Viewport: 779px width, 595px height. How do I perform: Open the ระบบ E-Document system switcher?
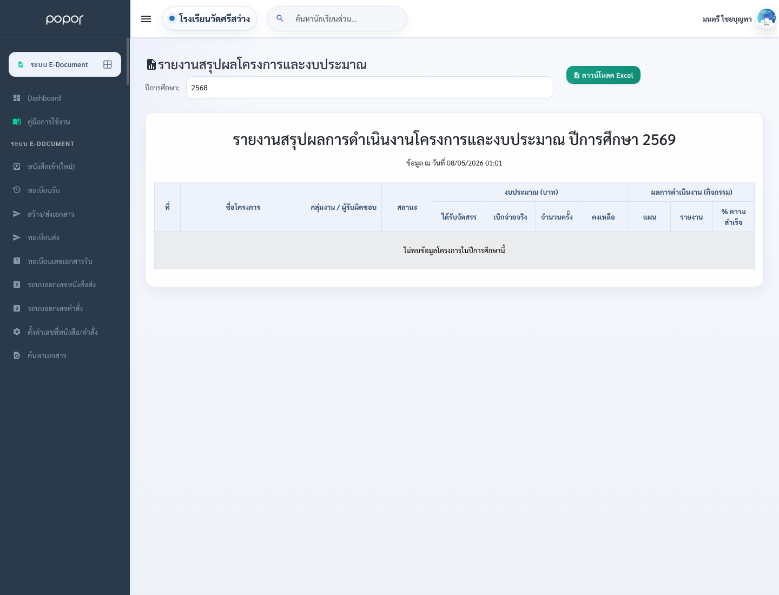[65, 64]
